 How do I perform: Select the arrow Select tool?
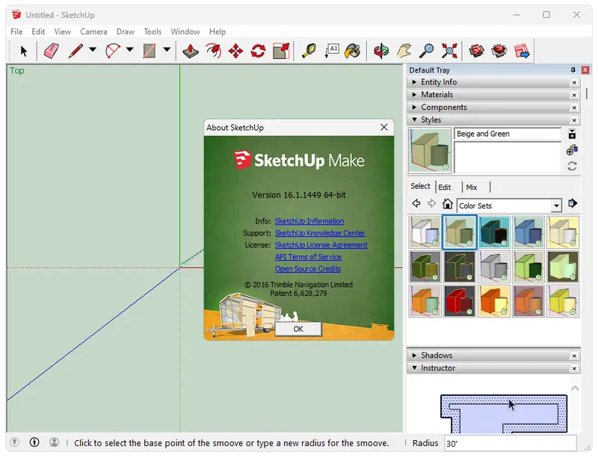click(x=24, y=51)
